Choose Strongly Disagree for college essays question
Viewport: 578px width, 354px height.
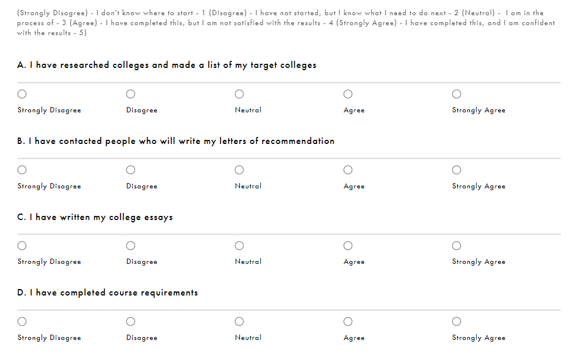click(x=22, y=246)
